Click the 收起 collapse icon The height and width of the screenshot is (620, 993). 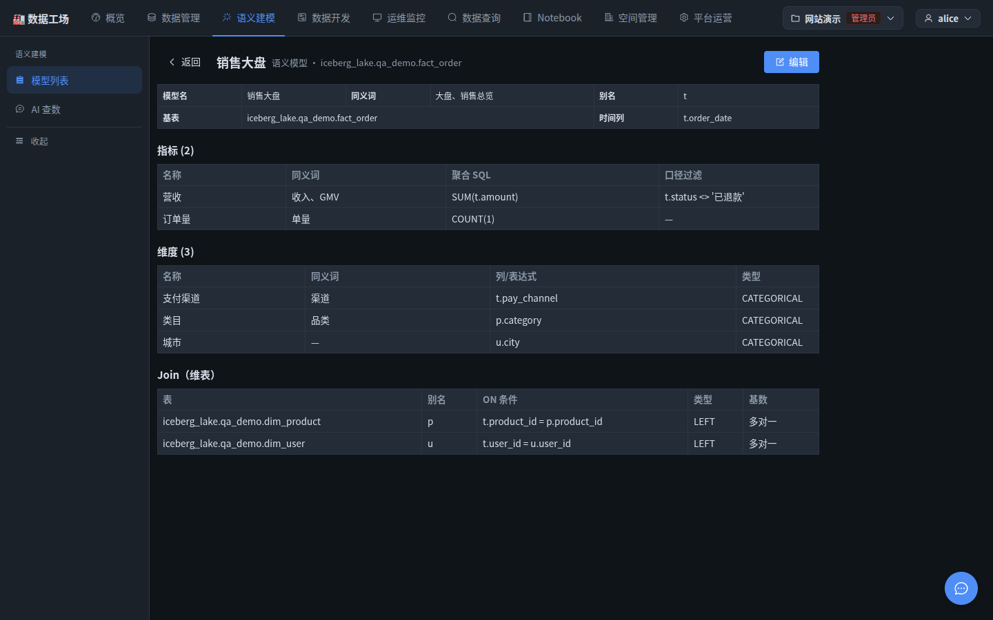click(19, 141)
